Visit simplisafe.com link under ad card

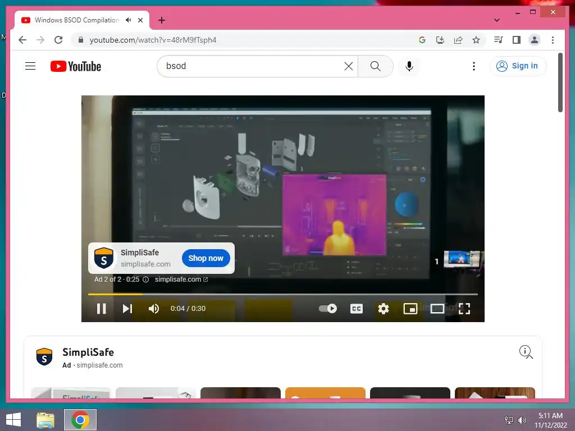click(x=181, y=279)
